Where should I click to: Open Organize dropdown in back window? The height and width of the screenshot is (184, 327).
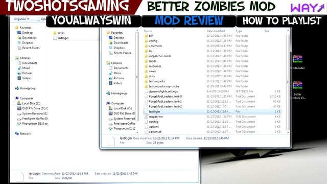click(x=21, y=19)
